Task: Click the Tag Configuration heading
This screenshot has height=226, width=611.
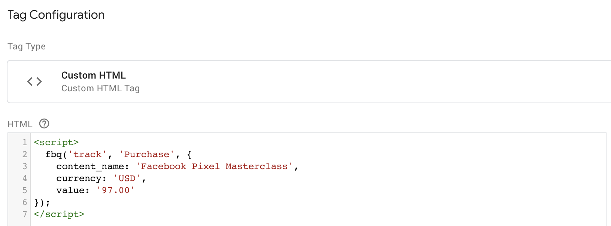Action: tap(56, 15)
